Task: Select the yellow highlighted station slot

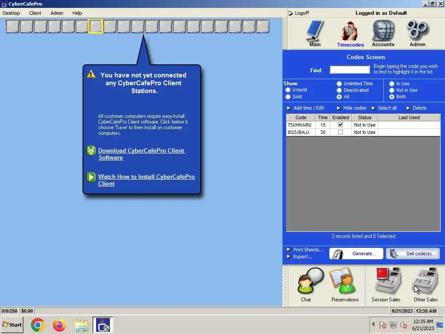Action: point(96,27)
